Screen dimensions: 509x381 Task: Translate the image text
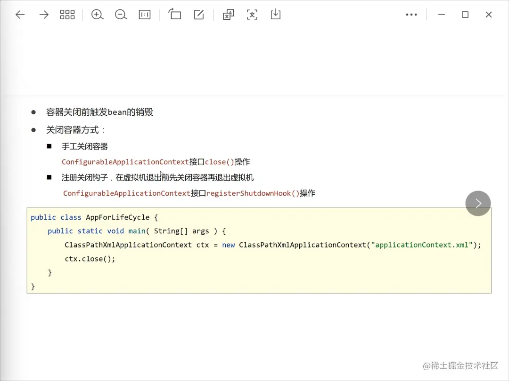tap(229, 15)
